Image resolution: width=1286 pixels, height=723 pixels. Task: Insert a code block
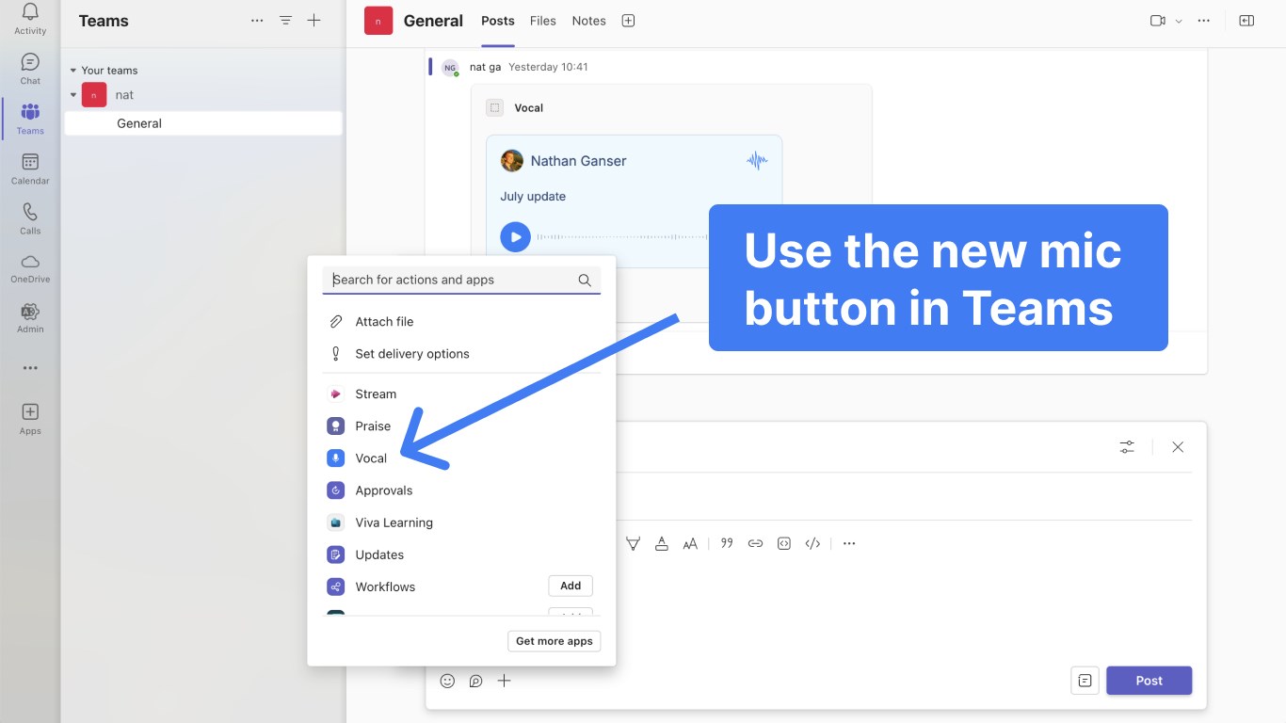point(783,543)
